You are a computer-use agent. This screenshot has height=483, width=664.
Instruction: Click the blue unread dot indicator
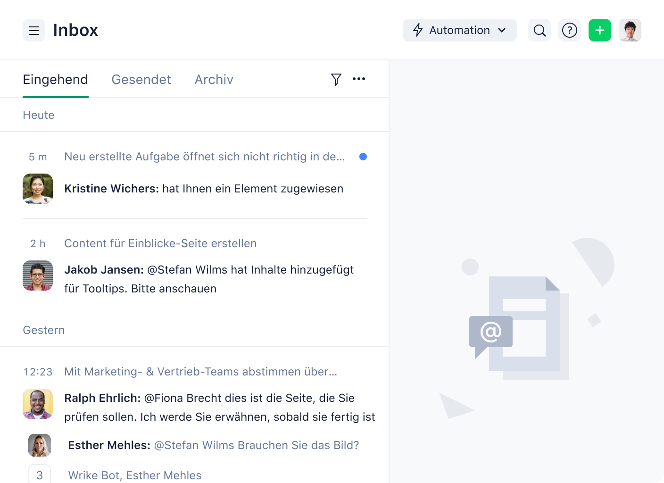363,157
